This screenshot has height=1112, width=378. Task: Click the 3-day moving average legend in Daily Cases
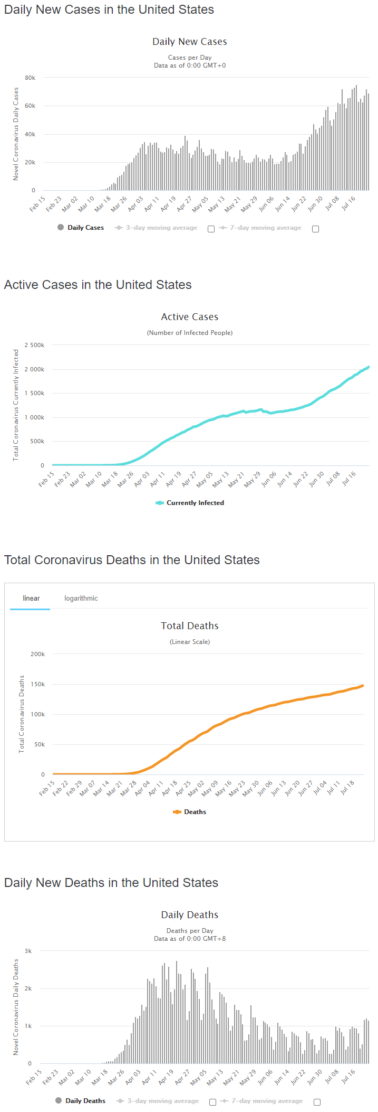[x=156, y=228]
